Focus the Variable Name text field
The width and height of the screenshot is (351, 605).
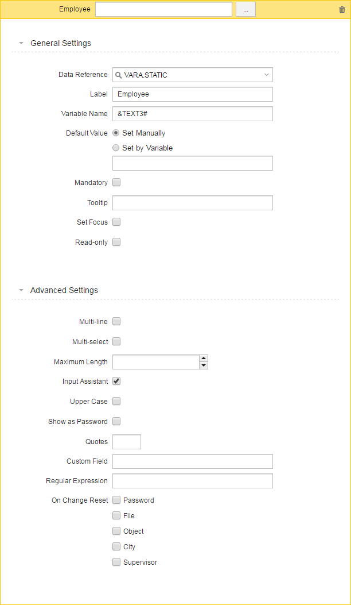pos(193,114)
